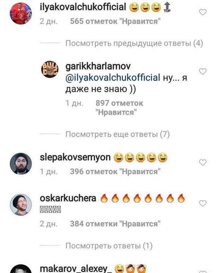Open the oskarkuchera username
Viewport: 220px width, 273px height.
coord(68,198)
